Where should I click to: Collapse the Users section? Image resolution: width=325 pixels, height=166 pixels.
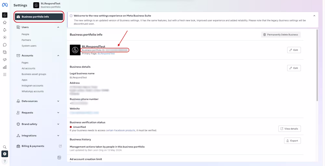pyautogui.click(x=58, y=27)
